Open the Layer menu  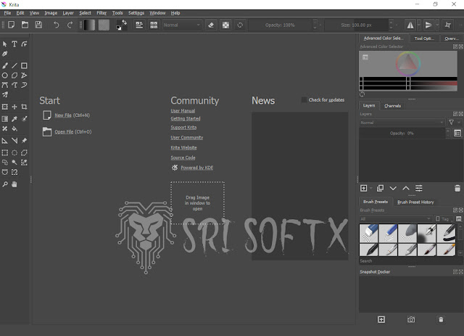[x=68, y=13]
